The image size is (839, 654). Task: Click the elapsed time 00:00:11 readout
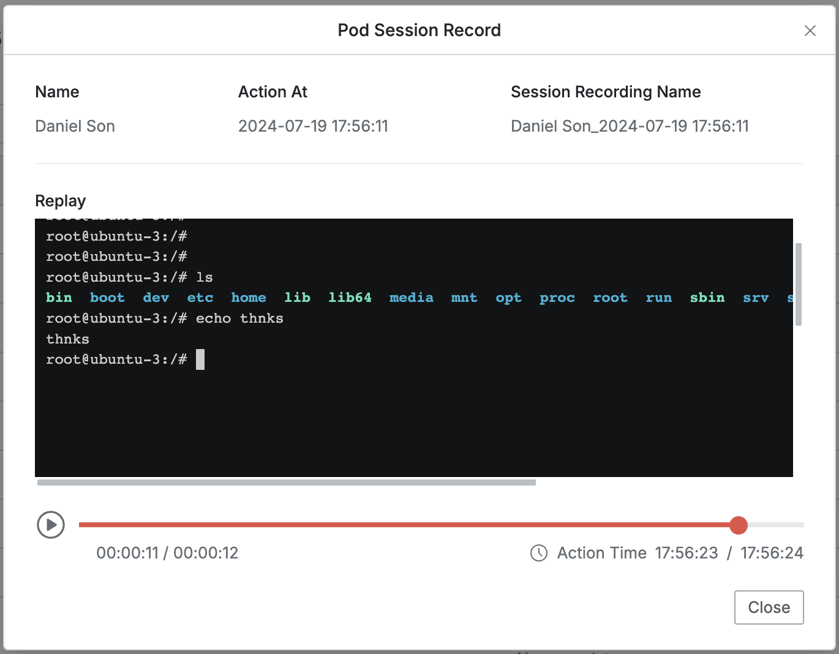pos(127,553)
